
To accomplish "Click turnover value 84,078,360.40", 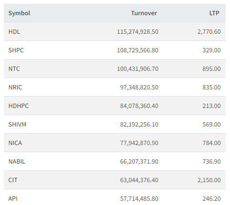I will tap(139, 106).
